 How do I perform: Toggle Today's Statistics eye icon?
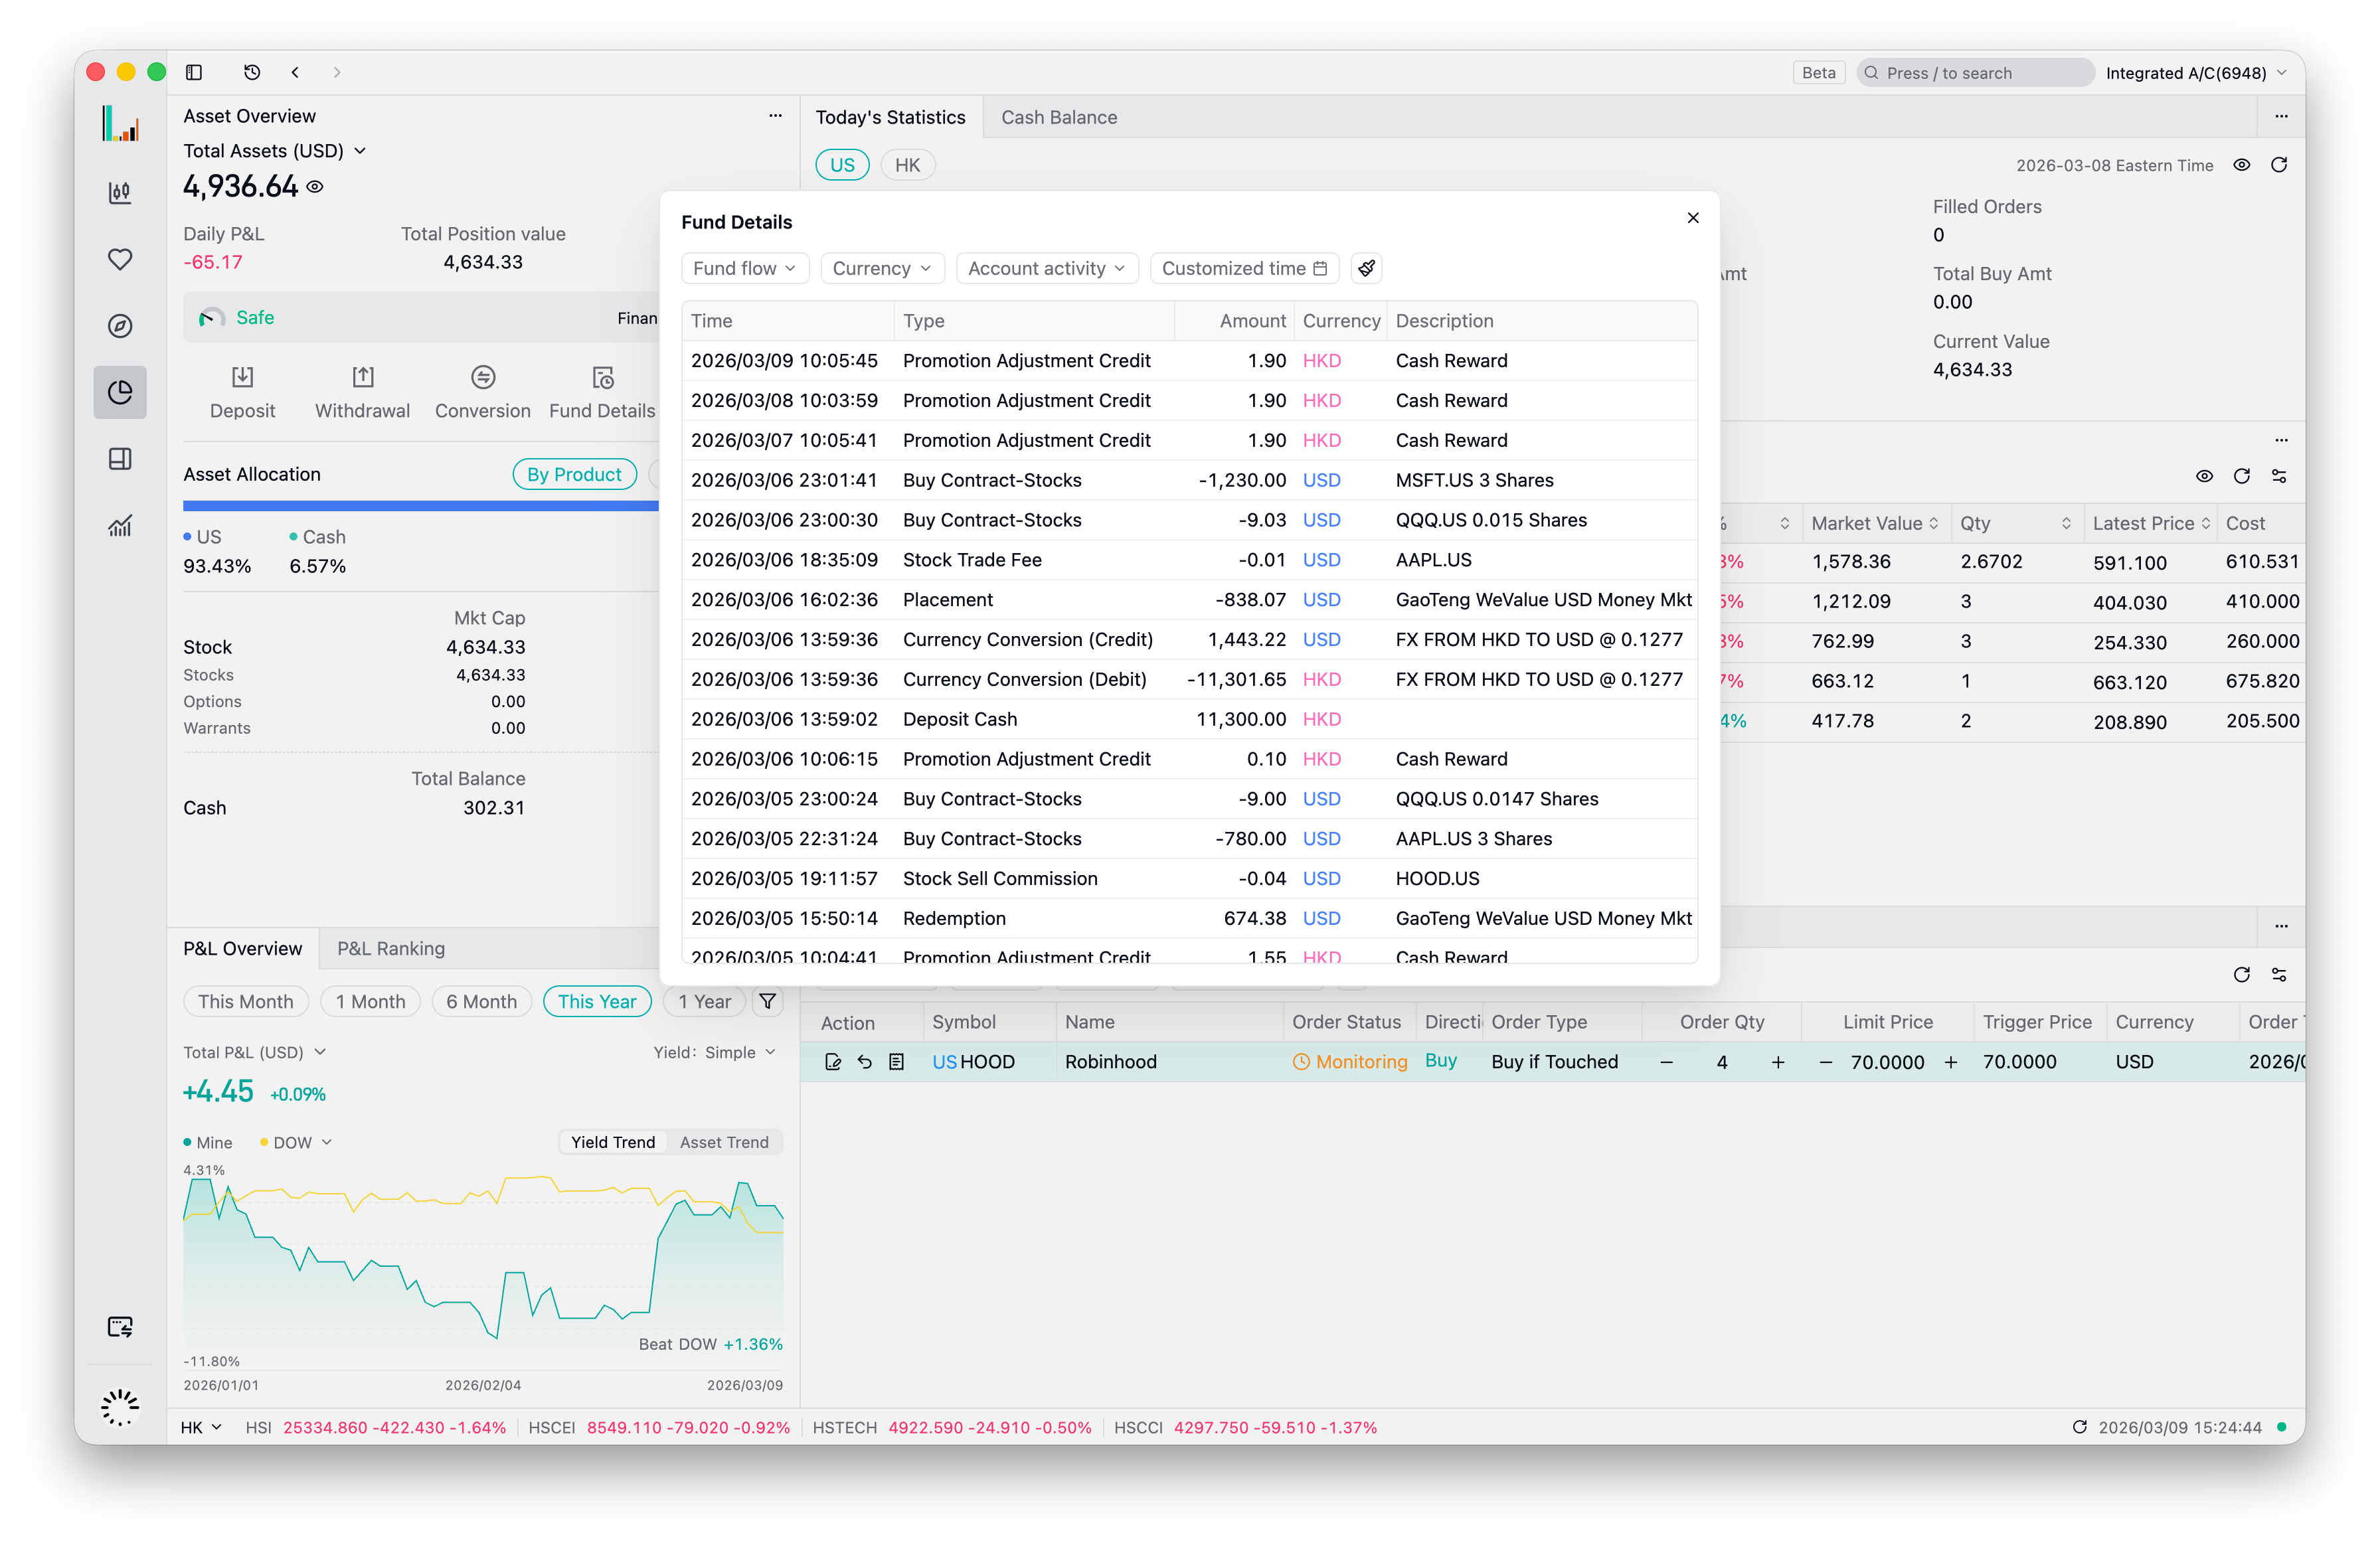pyautogui.click(x=2241, y=165)
